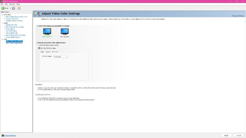Open 'Adjust video image settings' task

coord(14,43)
